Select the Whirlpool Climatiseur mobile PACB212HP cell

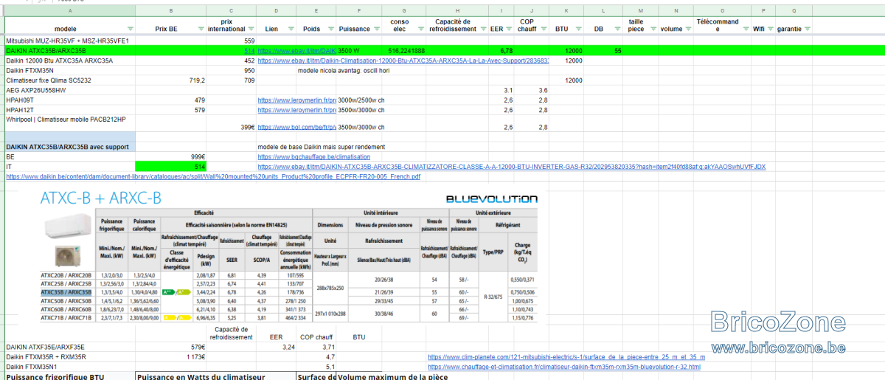[x=70, y=122]
